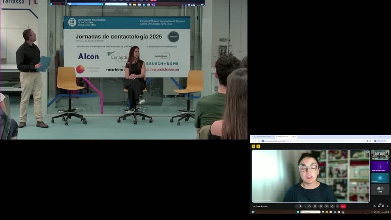Reload the browser page

click(259, 141)
